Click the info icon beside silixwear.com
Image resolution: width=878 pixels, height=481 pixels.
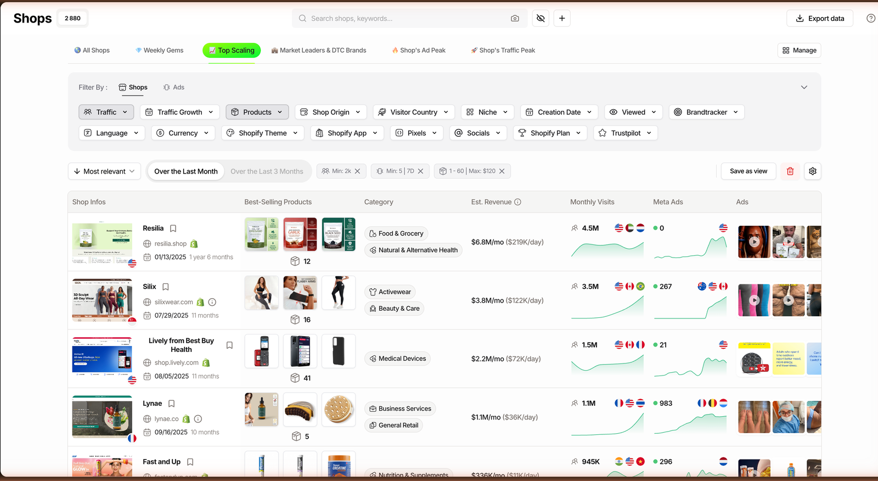212,302
